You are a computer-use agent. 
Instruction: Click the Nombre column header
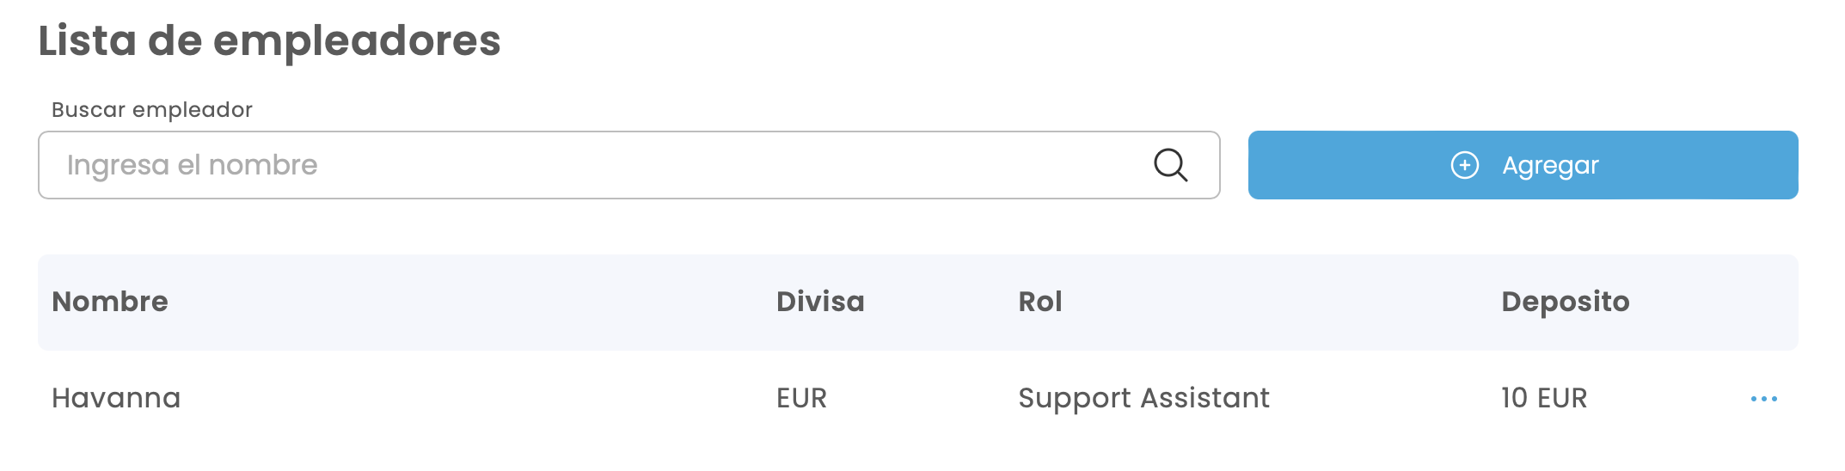(x=110, y=302)
